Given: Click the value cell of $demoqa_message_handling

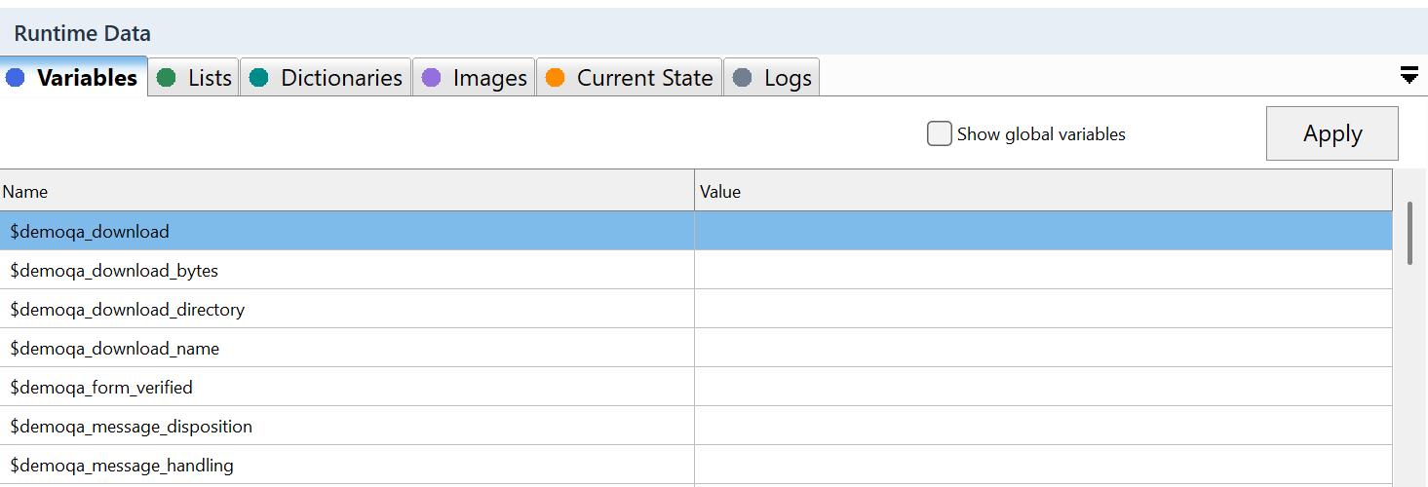Looking at the screenshot, I should pos(1044,465).
